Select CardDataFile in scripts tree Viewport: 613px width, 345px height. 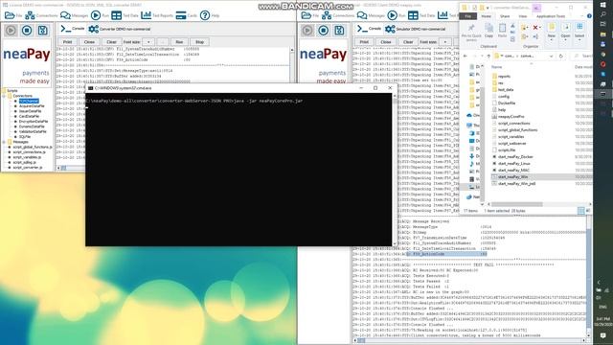point(29,116)
